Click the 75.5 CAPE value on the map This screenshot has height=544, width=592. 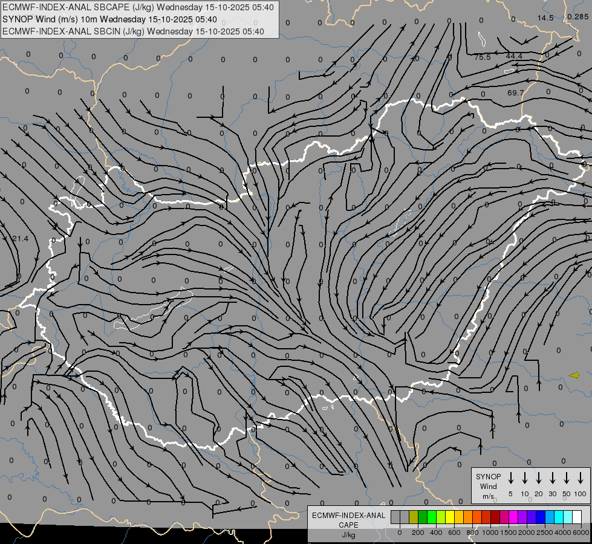pyautogui.click(x=483, y=57)
